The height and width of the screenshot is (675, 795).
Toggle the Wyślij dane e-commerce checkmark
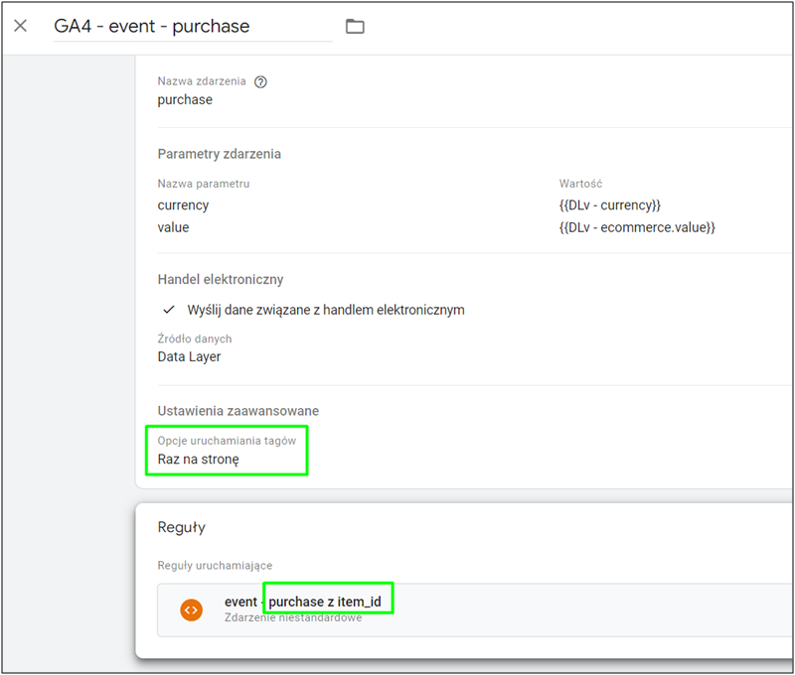(169, 310)
